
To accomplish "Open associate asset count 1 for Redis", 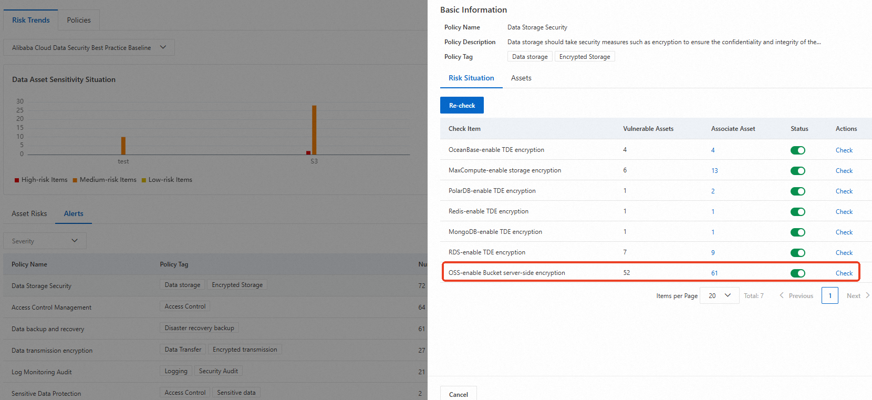I will pos(713,212).
